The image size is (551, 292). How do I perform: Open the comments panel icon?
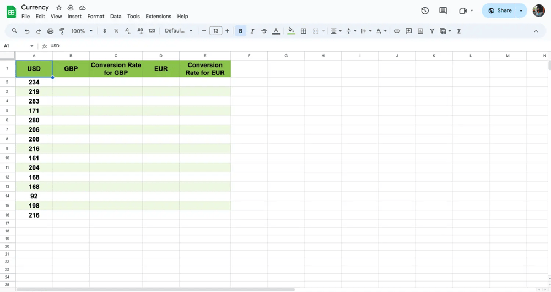click(443, 10)
